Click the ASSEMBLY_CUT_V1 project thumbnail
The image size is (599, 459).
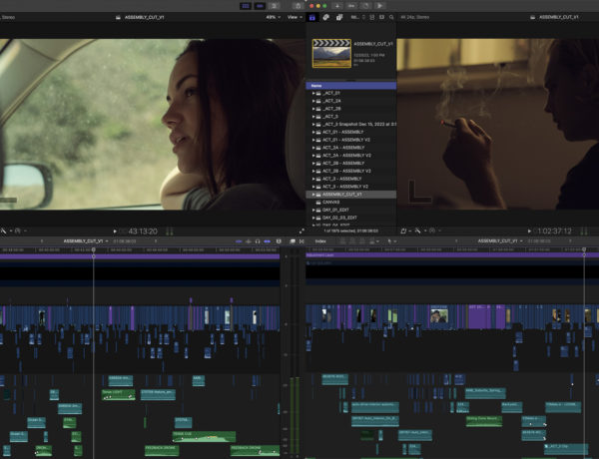pos(330,52)
